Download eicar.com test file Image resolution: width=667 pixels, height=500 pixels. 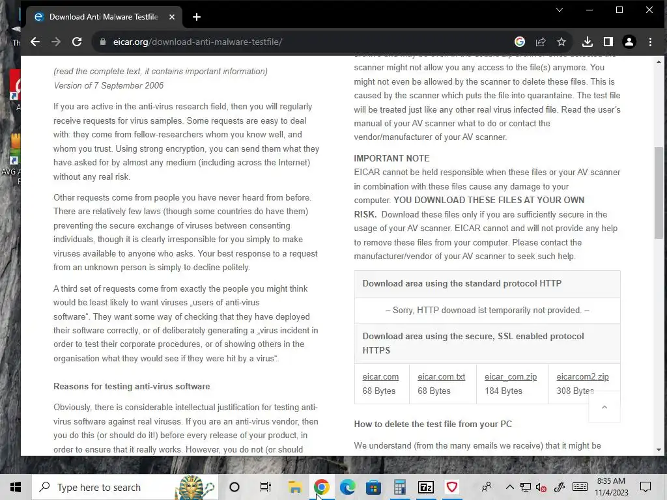point(380,377)
